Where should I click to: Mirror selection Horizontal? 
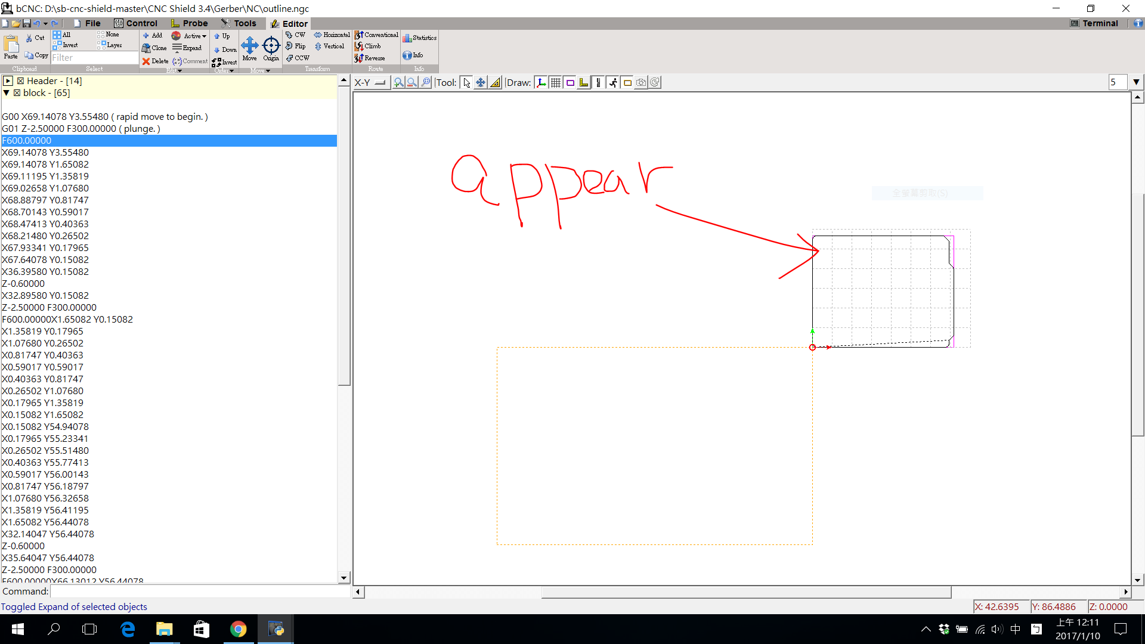point(332,35)
